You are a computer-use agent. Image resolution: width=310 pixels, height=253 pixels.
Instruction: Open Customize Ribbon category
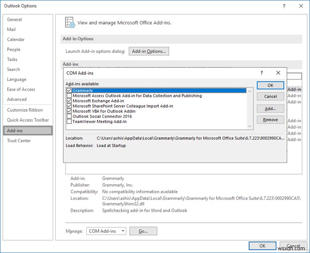(25, 110)
